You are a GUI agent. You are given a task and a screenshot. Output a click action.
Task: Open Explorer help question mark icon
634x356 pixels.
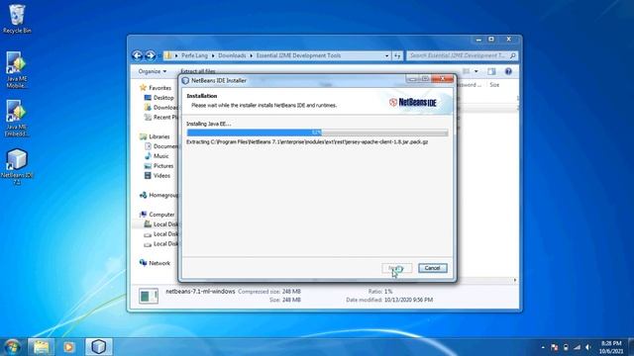tap(508, 71)
